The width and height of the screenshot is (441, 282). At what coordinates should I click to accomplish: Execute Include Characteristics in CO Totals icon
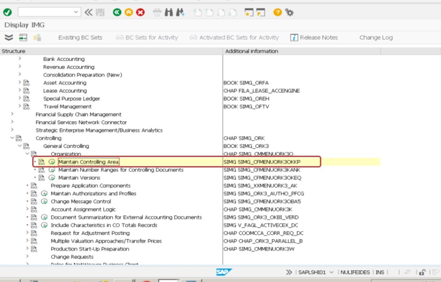coord(44,225)
